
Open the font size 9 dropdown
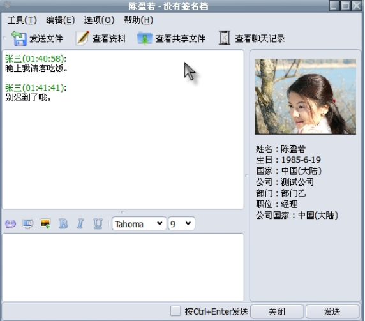(x=181, y=224)
